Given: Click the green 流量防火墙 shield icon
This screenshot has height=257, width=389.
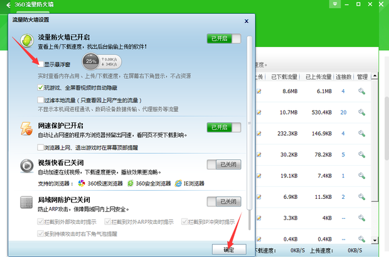Looking at the screenshot, I should tap(27, 40).
